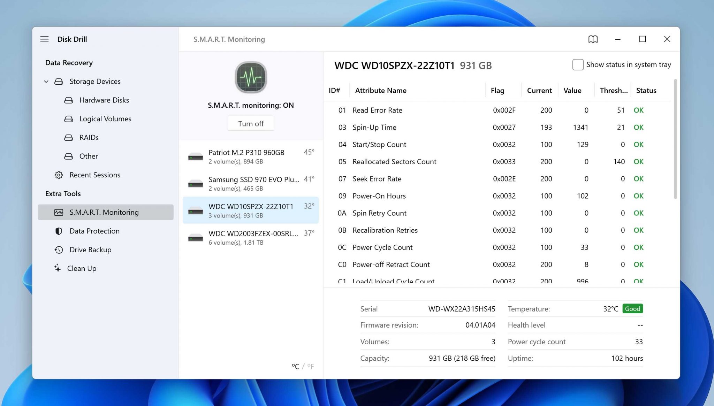714x406 pixels.
Task: Enable Show status in system tray checkbox
Action: coord(578,65)
